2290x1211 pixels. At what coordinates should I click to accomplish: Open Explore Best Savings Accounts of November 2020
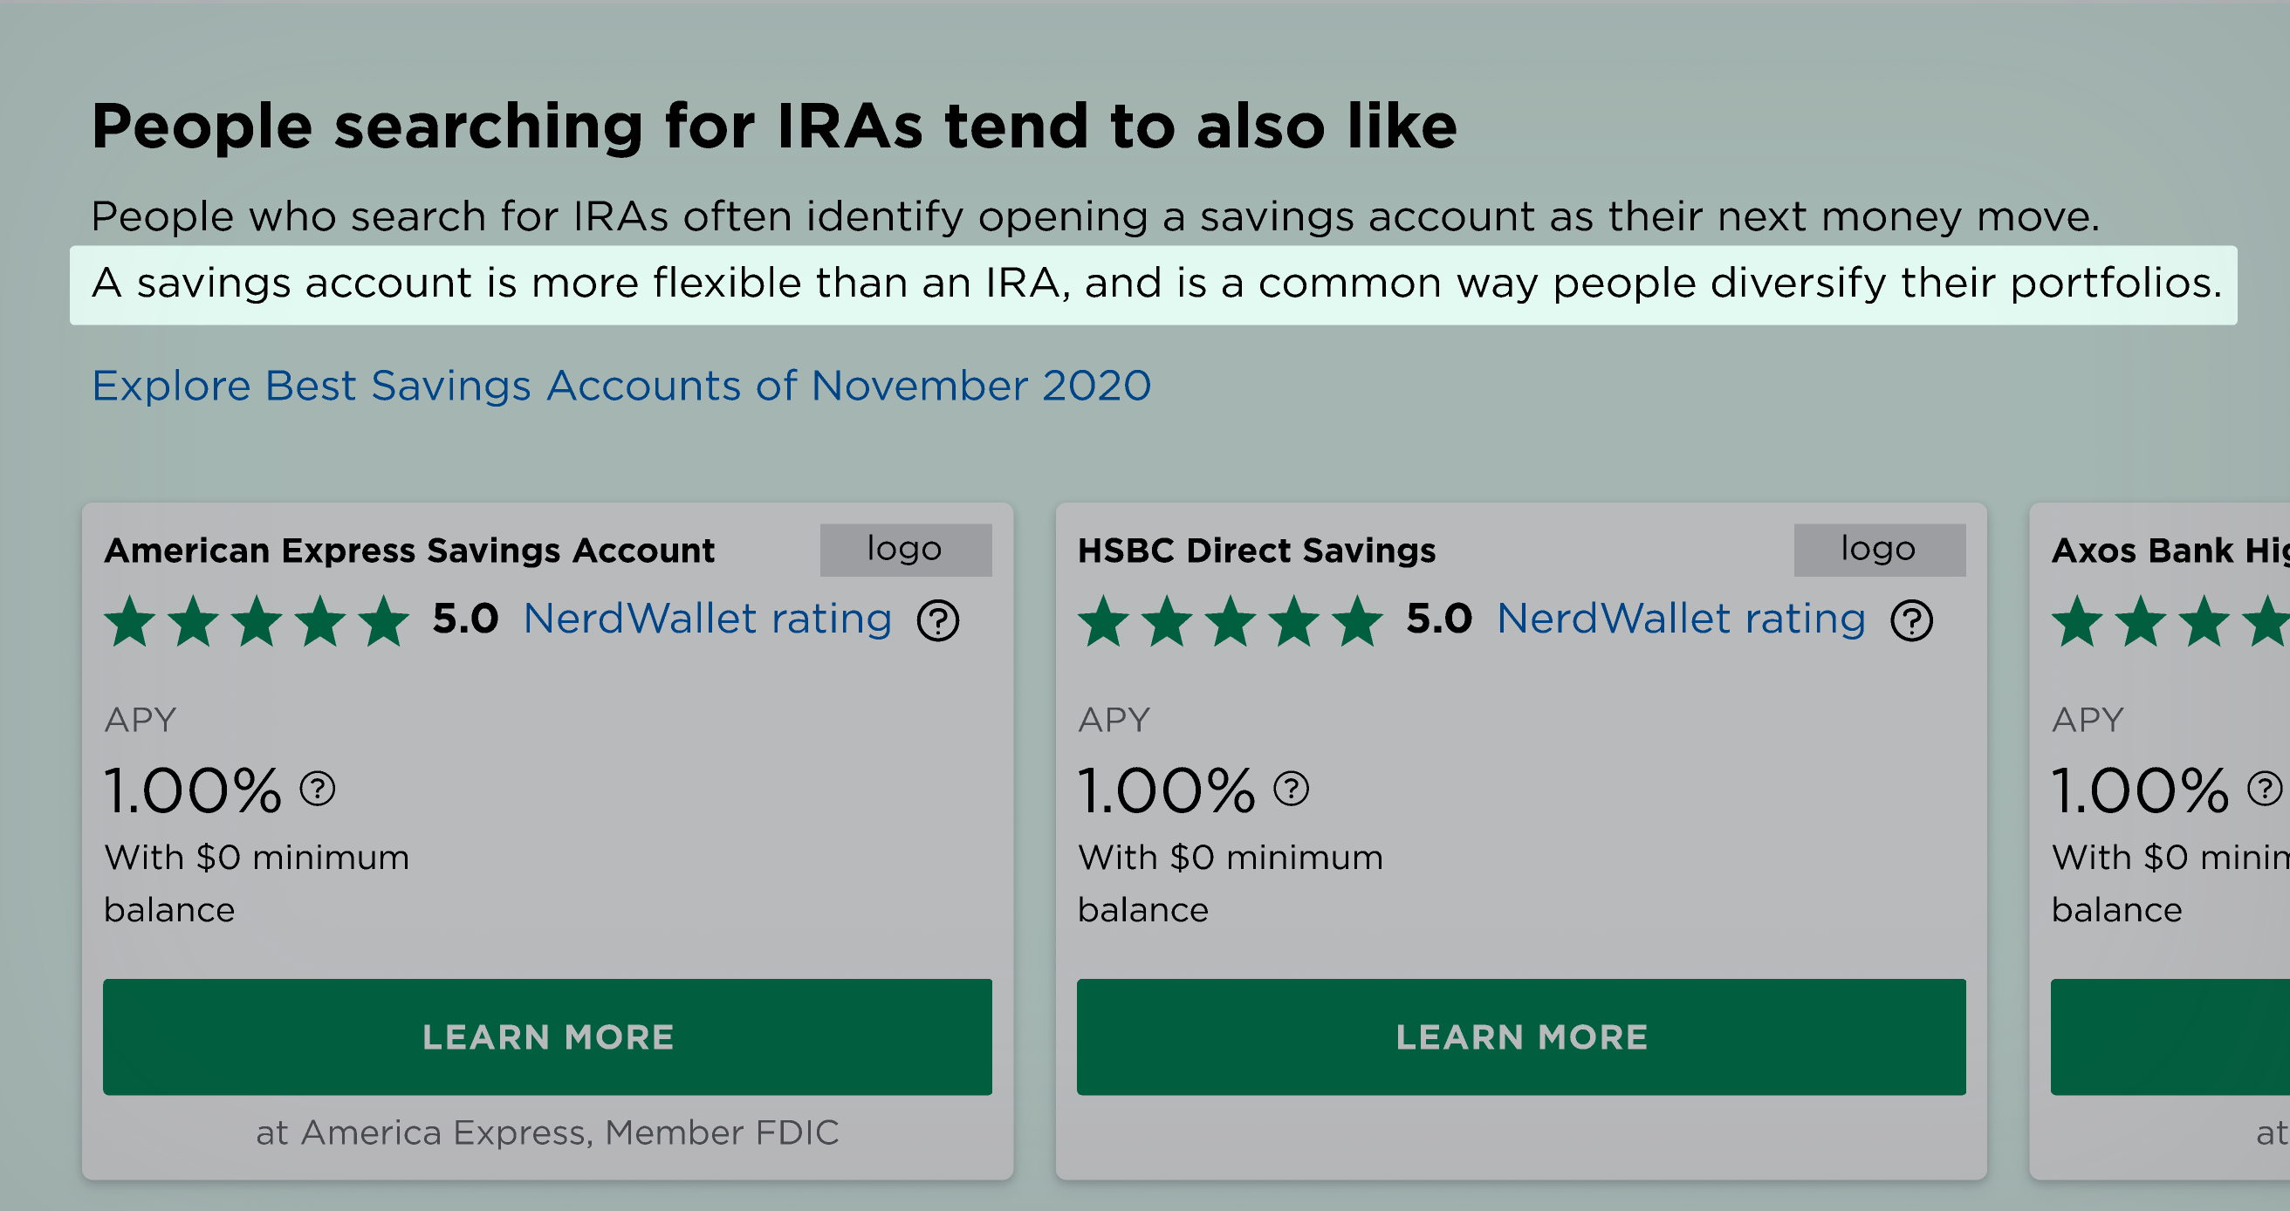tap(621, 386)
